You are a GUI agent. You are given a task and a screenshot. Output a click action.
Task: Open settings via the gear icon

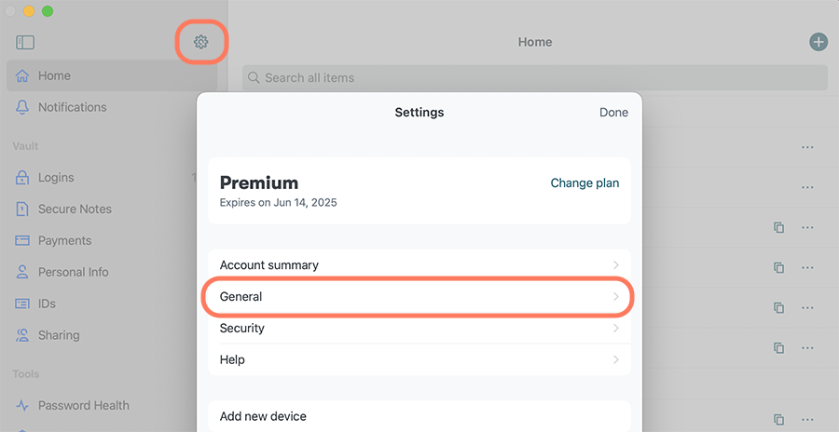pyautogui.click(x=201, y=42)
